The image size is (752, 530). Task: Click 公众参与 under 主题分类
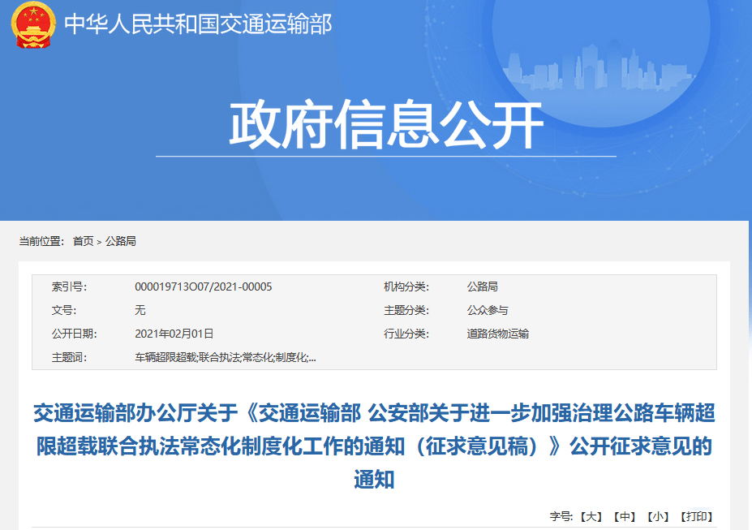tap(488, 310)
